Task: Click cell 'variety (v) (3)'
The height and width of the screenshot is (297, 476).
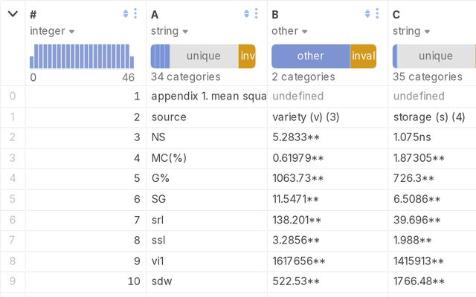Action: click(306, 117)
